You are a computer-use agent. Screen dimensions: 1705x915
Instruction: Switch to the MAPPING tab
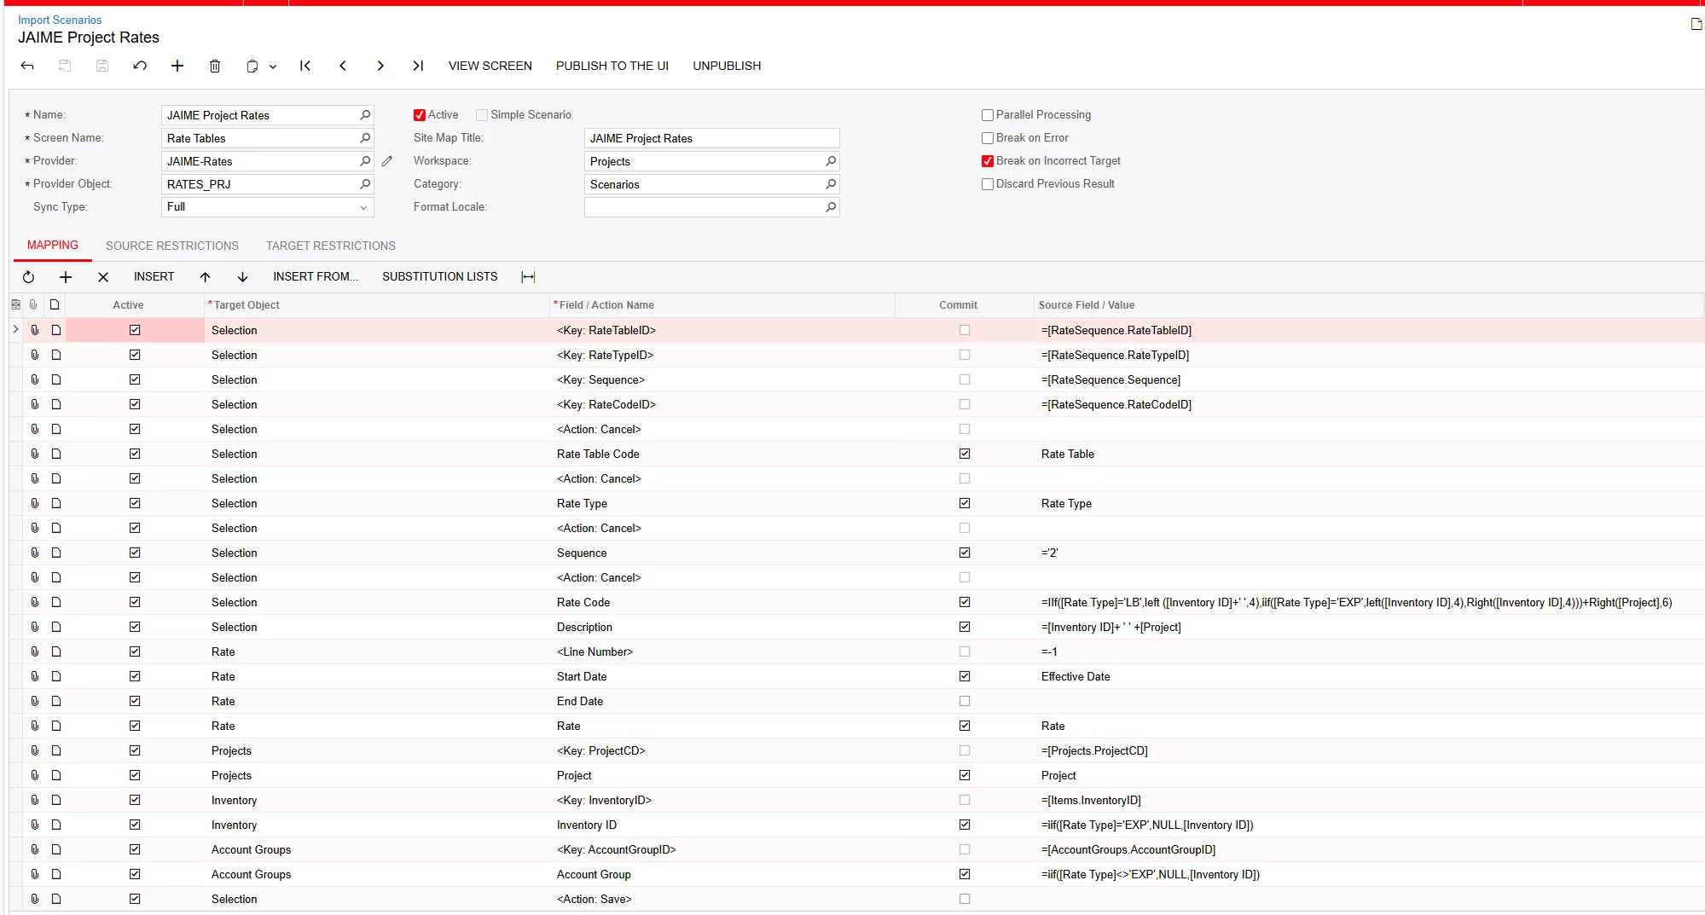coord(53,246)
